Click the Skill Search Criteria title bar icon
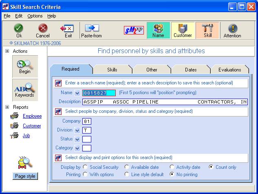258x194 pixels. point(5,7)
